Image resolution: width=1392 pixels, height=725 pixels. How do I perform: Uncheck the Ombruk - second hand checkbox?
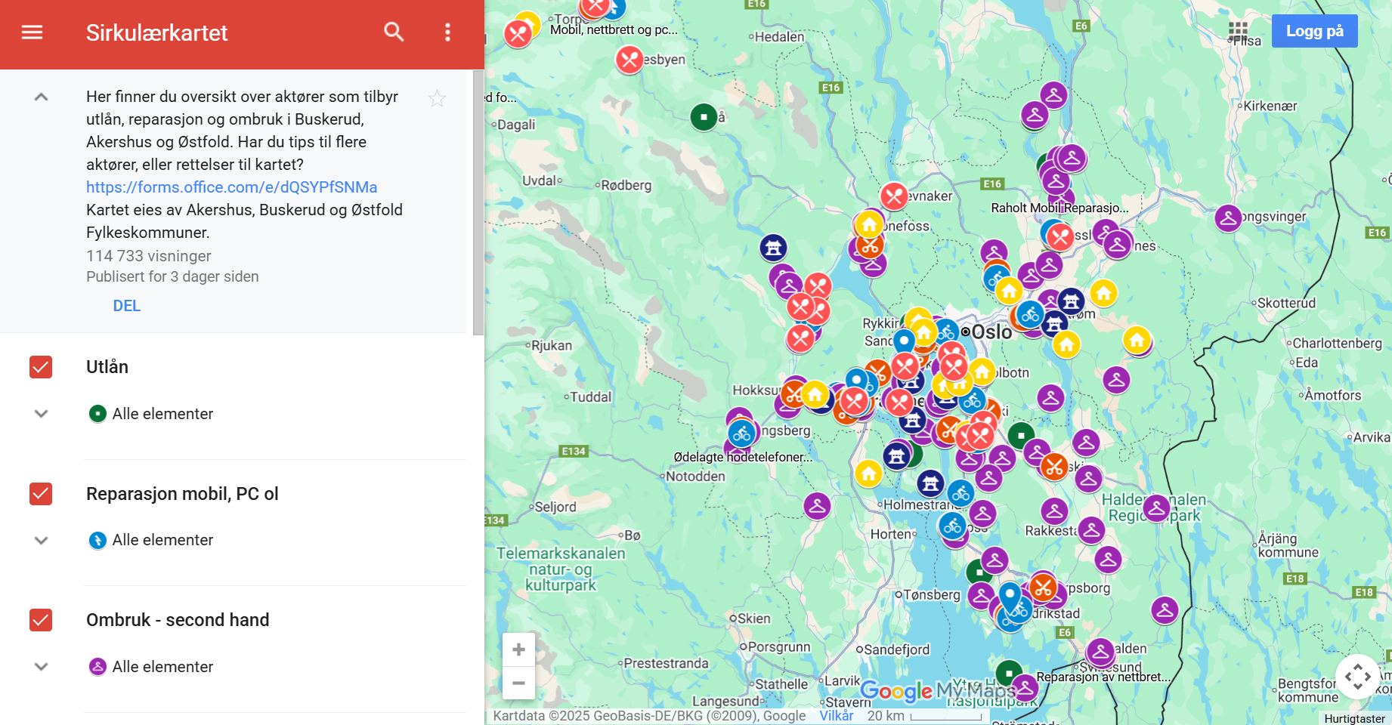coord(41,620)
